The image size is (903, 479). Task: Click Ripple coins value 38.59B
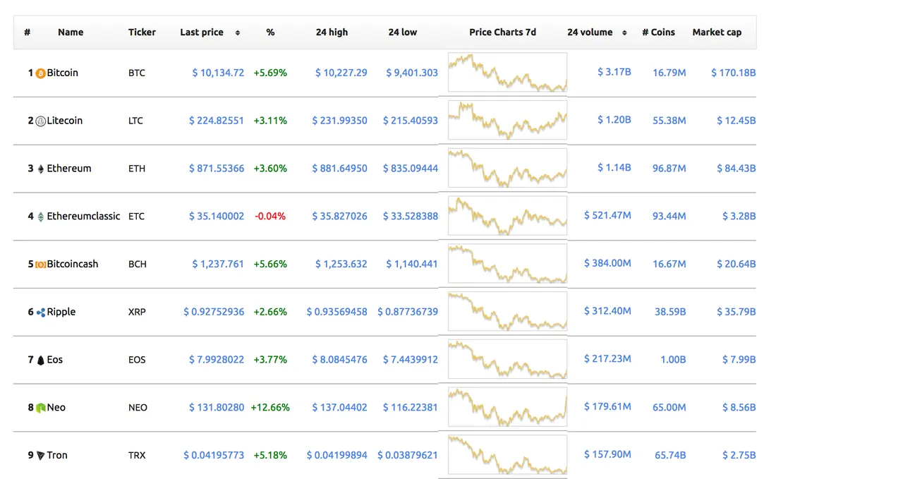(x=670, y=312)
